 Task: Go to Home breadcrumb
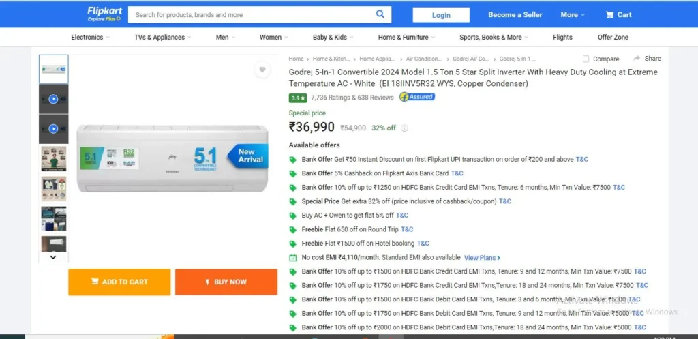296,59
